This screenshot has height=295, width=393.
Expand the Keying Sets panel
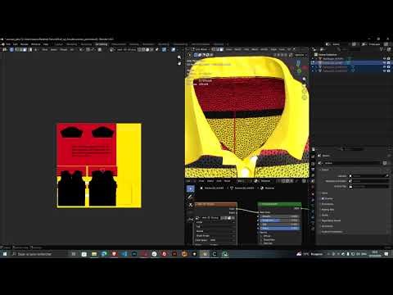click(327, 210)
